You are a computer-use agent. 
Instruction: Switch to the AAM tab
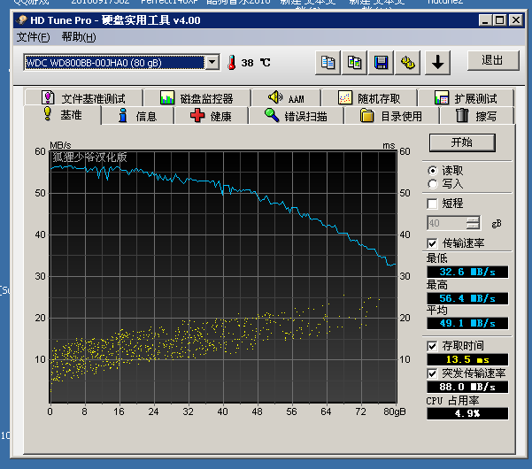[286, 98]
